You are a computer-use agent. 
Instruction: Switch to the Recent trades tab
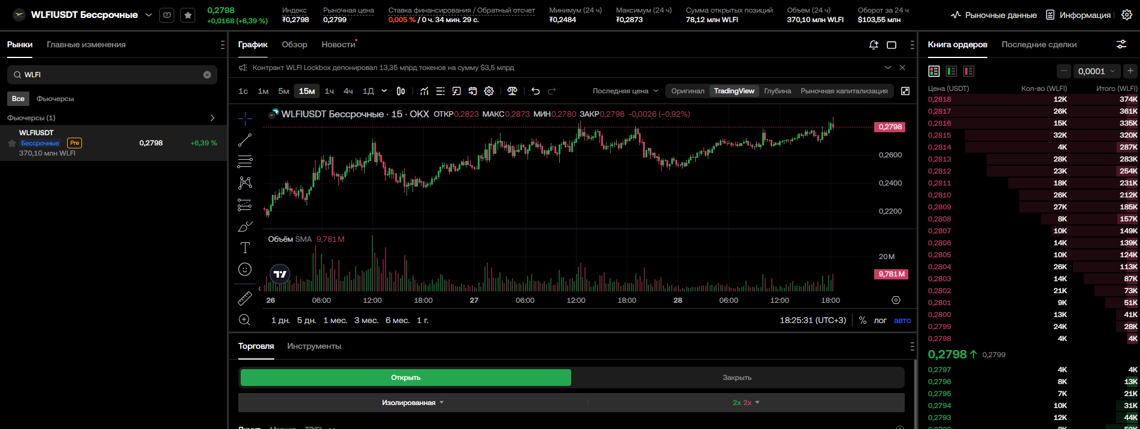(1039, 45)
